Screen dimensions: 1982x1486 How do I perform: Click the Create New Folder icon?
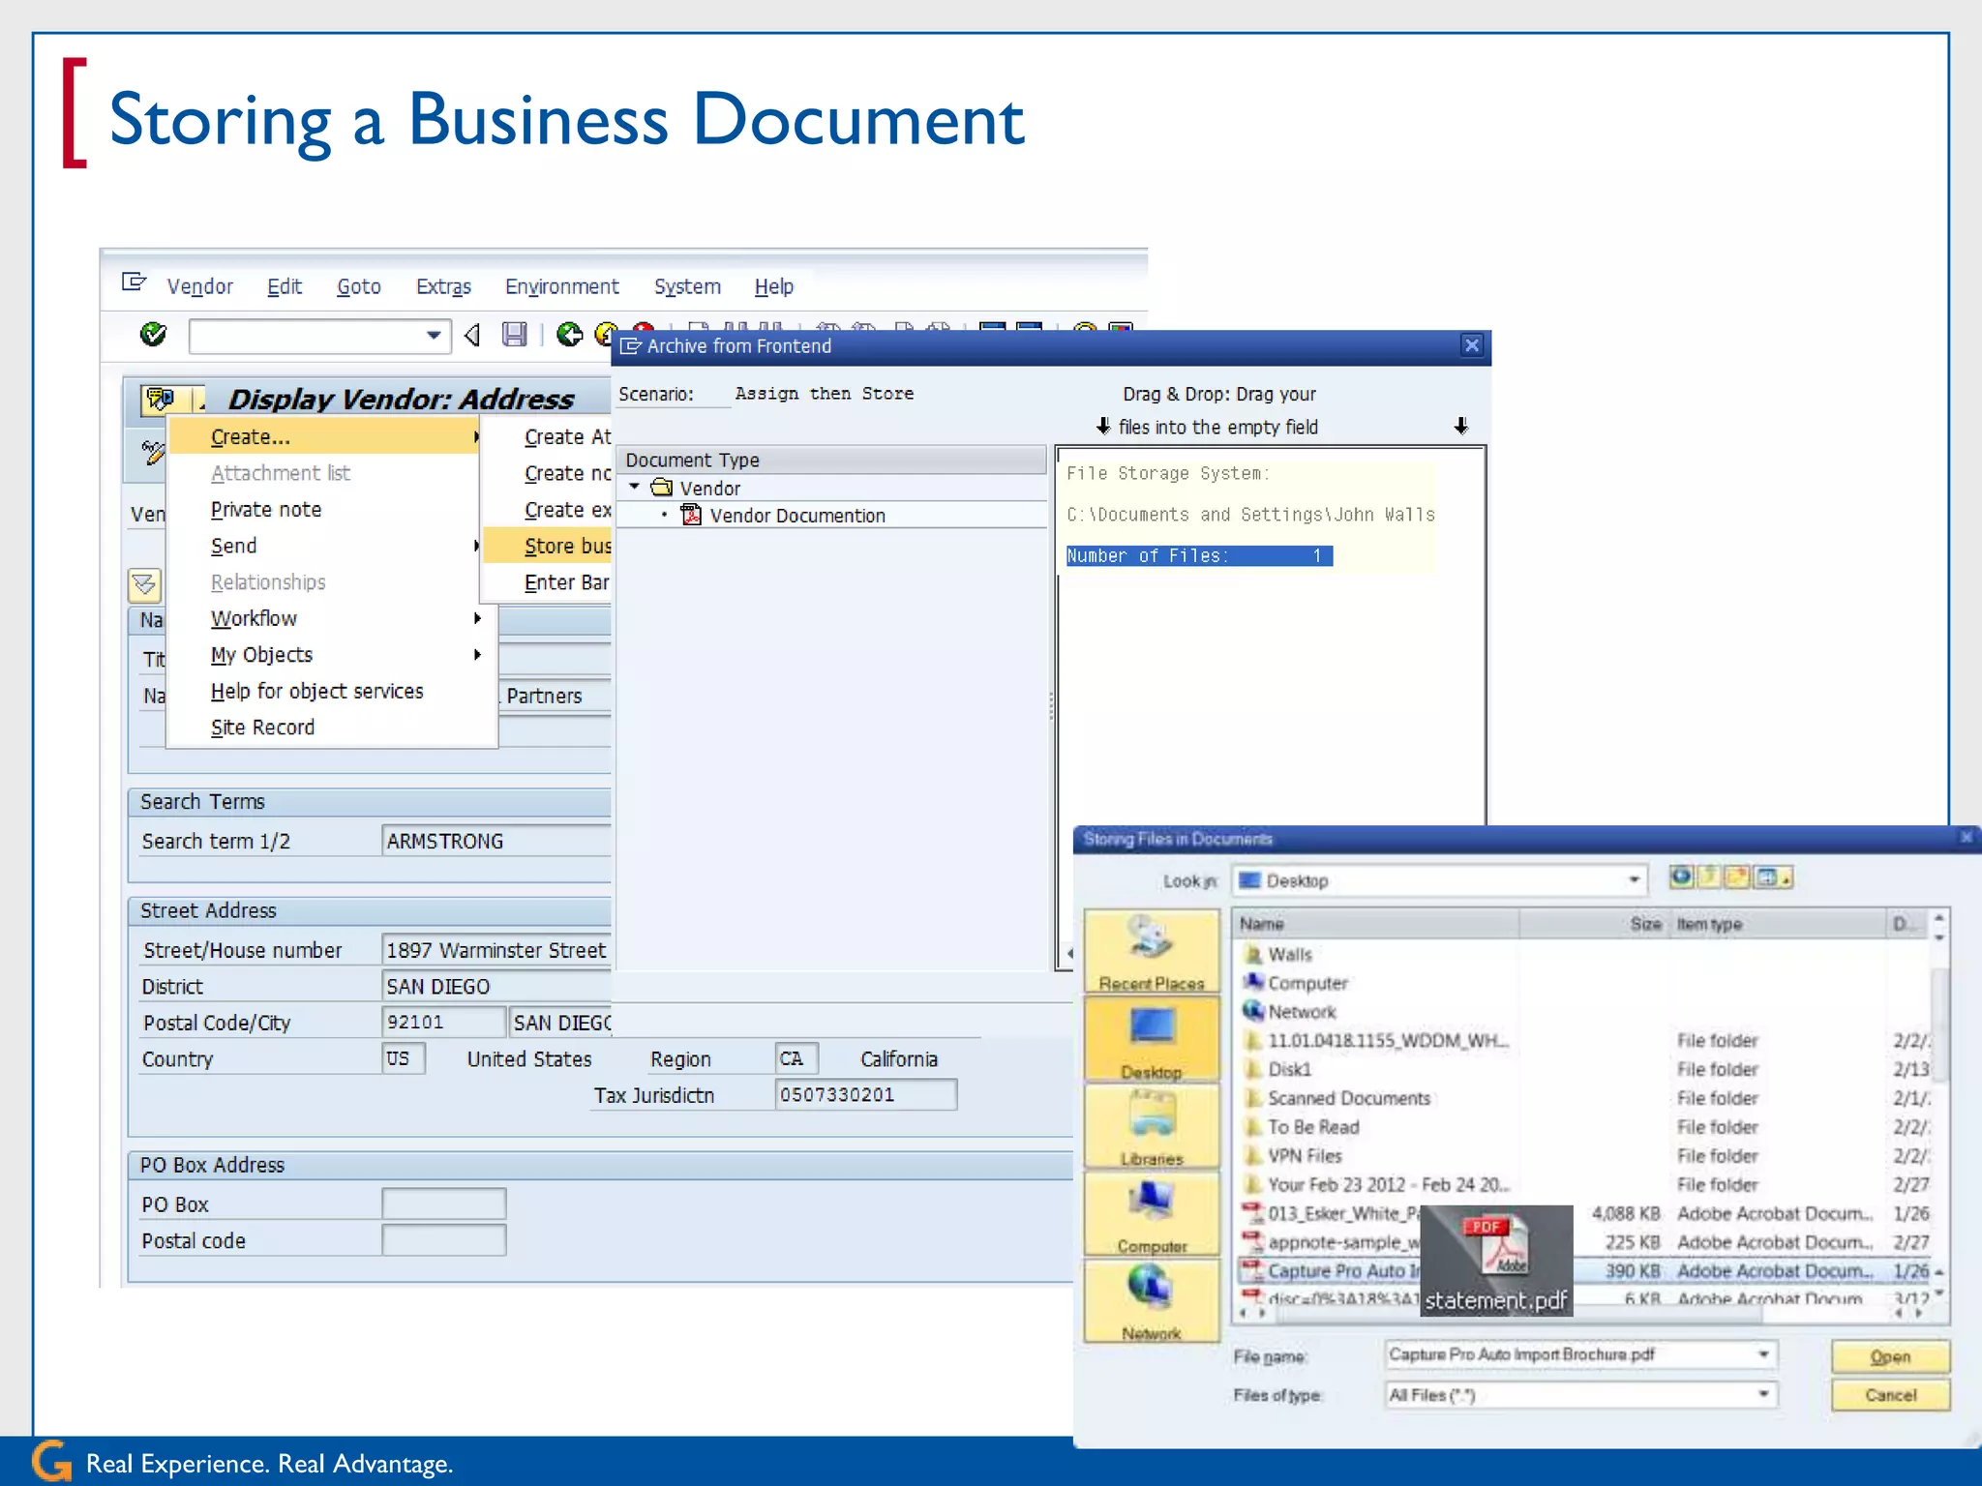(1737, 877)
